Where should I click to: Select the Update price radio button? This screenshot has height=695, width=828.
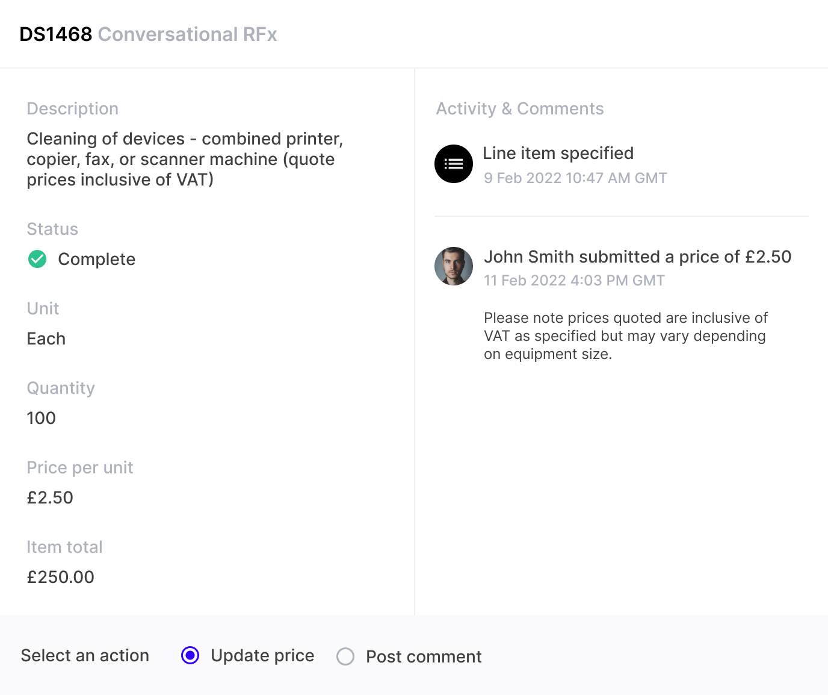pos(190,655)
